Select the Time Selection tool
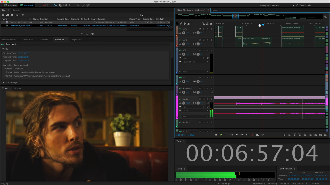The width and height of the screenshot is (330, 185). (x=69, y=5)
